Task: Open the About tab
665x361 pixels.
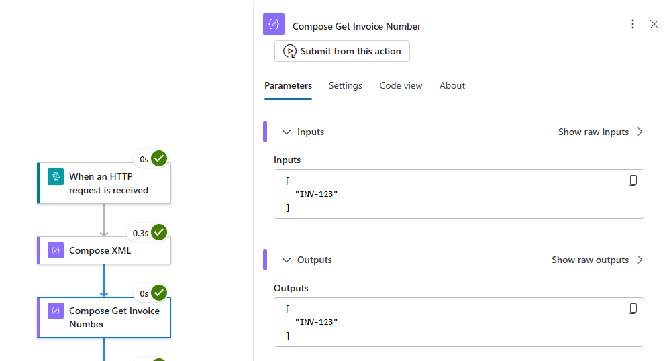Action: coord(452,86)
